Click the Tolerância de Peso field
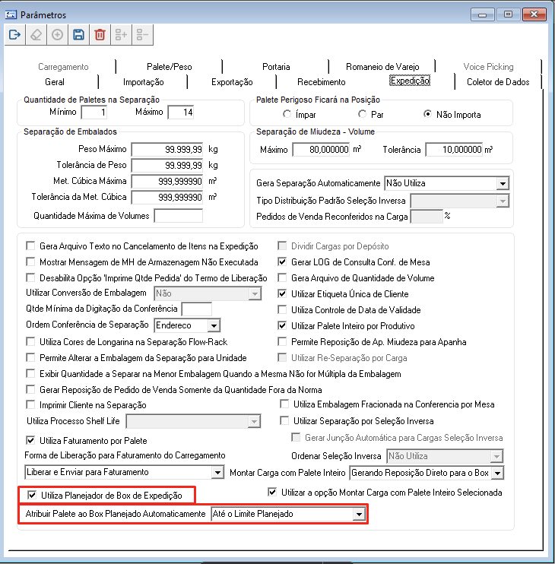This screenshot has height=564, width=555. [167, 166]
